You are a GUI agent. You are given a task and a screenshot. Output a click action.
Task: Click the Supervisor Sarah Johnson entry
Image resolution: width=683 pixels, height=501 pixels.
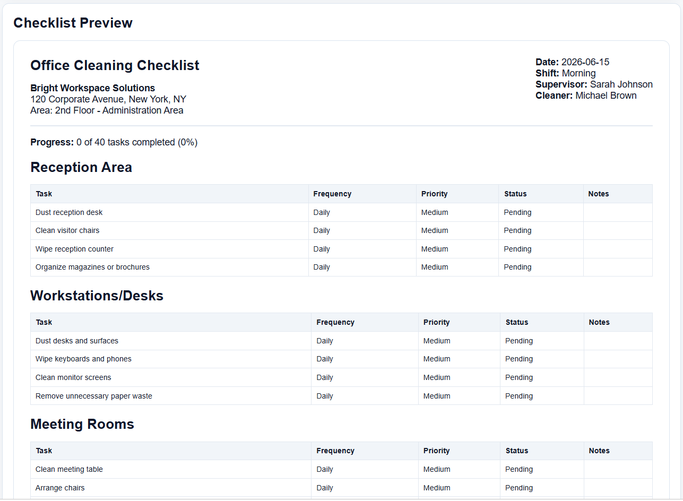click(594, 84)
